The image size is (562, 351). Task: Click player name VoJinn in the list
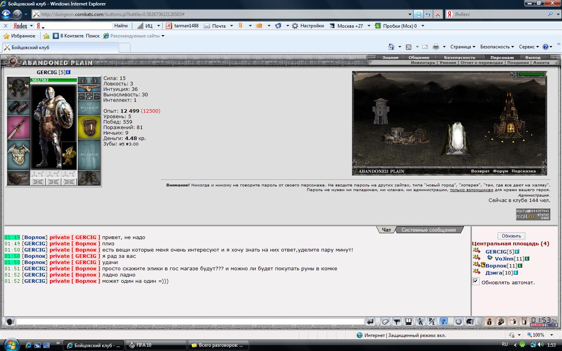(504, 259)
